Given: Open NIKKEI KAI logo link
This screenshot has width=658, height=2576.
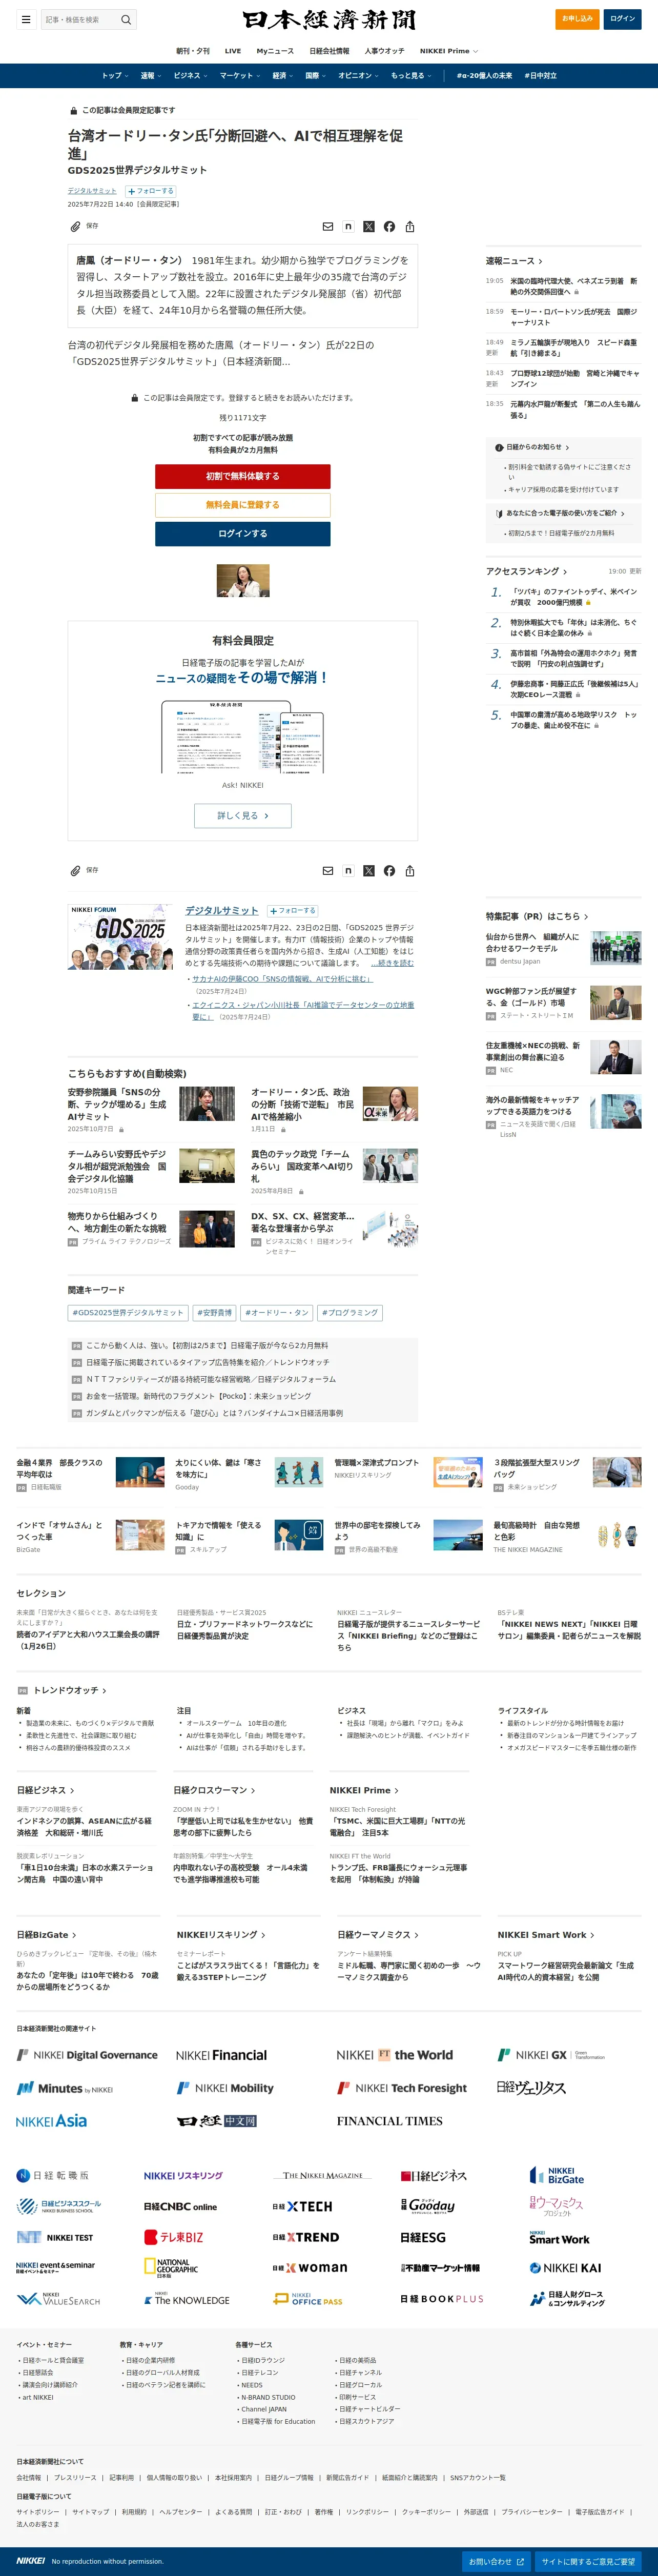Looking at the screenshot, I should (x=565, y=2268).
